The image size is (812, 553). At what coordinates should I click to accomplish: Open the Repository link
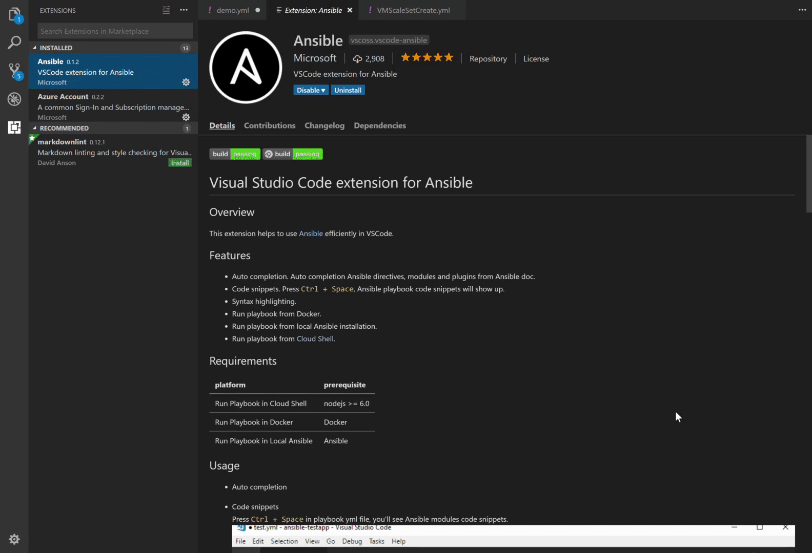pos(488,59)
